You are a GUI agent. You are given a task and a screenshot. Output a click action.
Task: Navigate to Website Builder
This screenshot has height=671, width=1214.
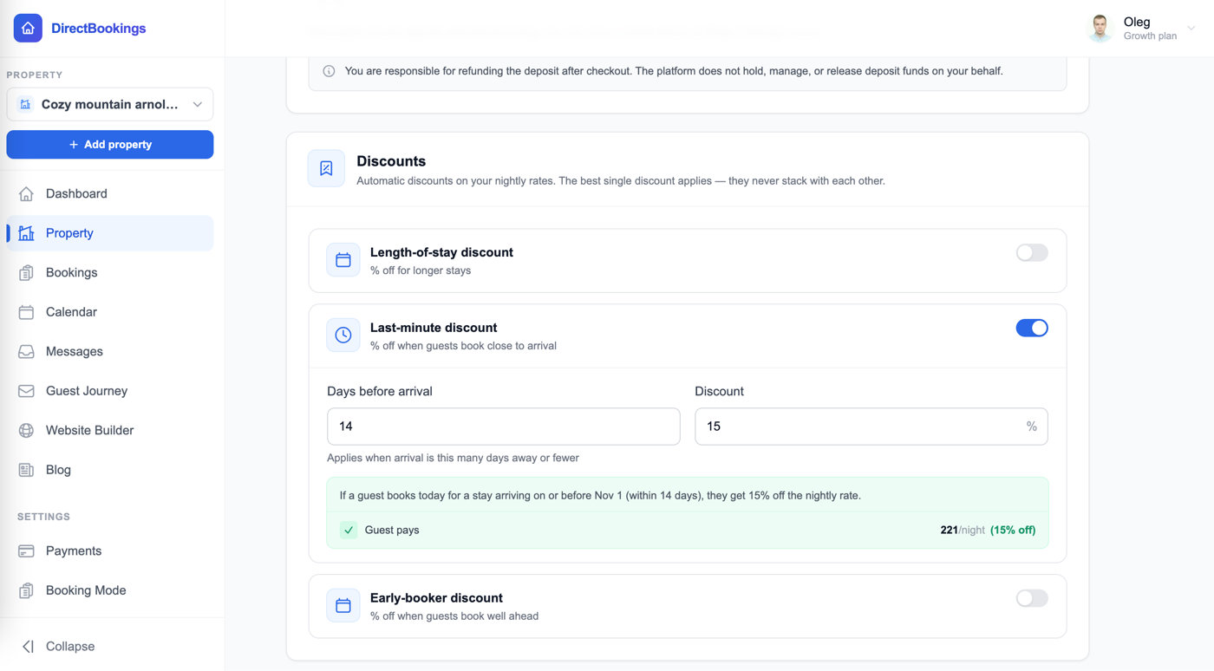[110, 430]
